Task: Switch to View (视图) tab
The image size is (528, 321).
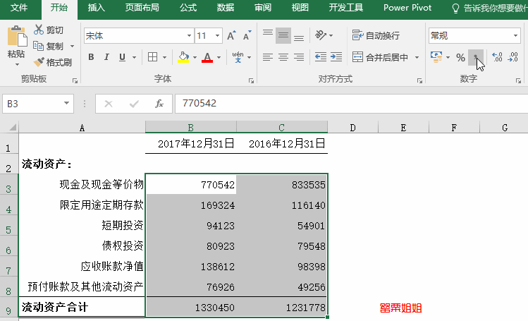Action: pos(300,8)
